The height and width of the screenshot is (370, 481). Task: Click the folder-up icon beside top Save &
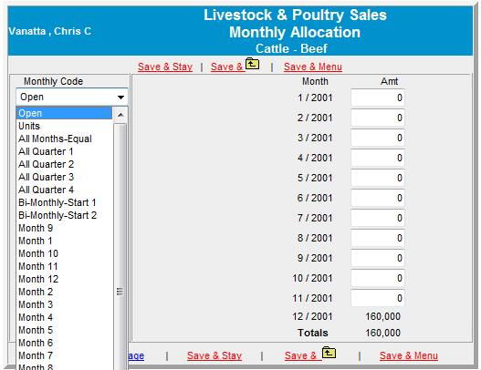252,64
